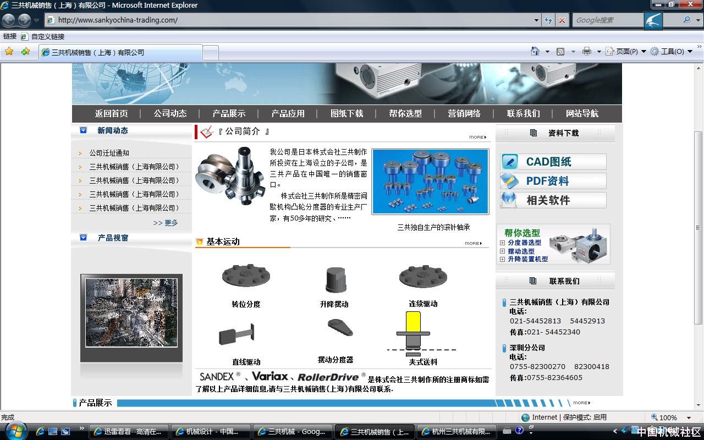Screen dimensions: 704x440
Task: Click MORE next to 基本运动
Action: pyautogui.click(x=473, y=243)
